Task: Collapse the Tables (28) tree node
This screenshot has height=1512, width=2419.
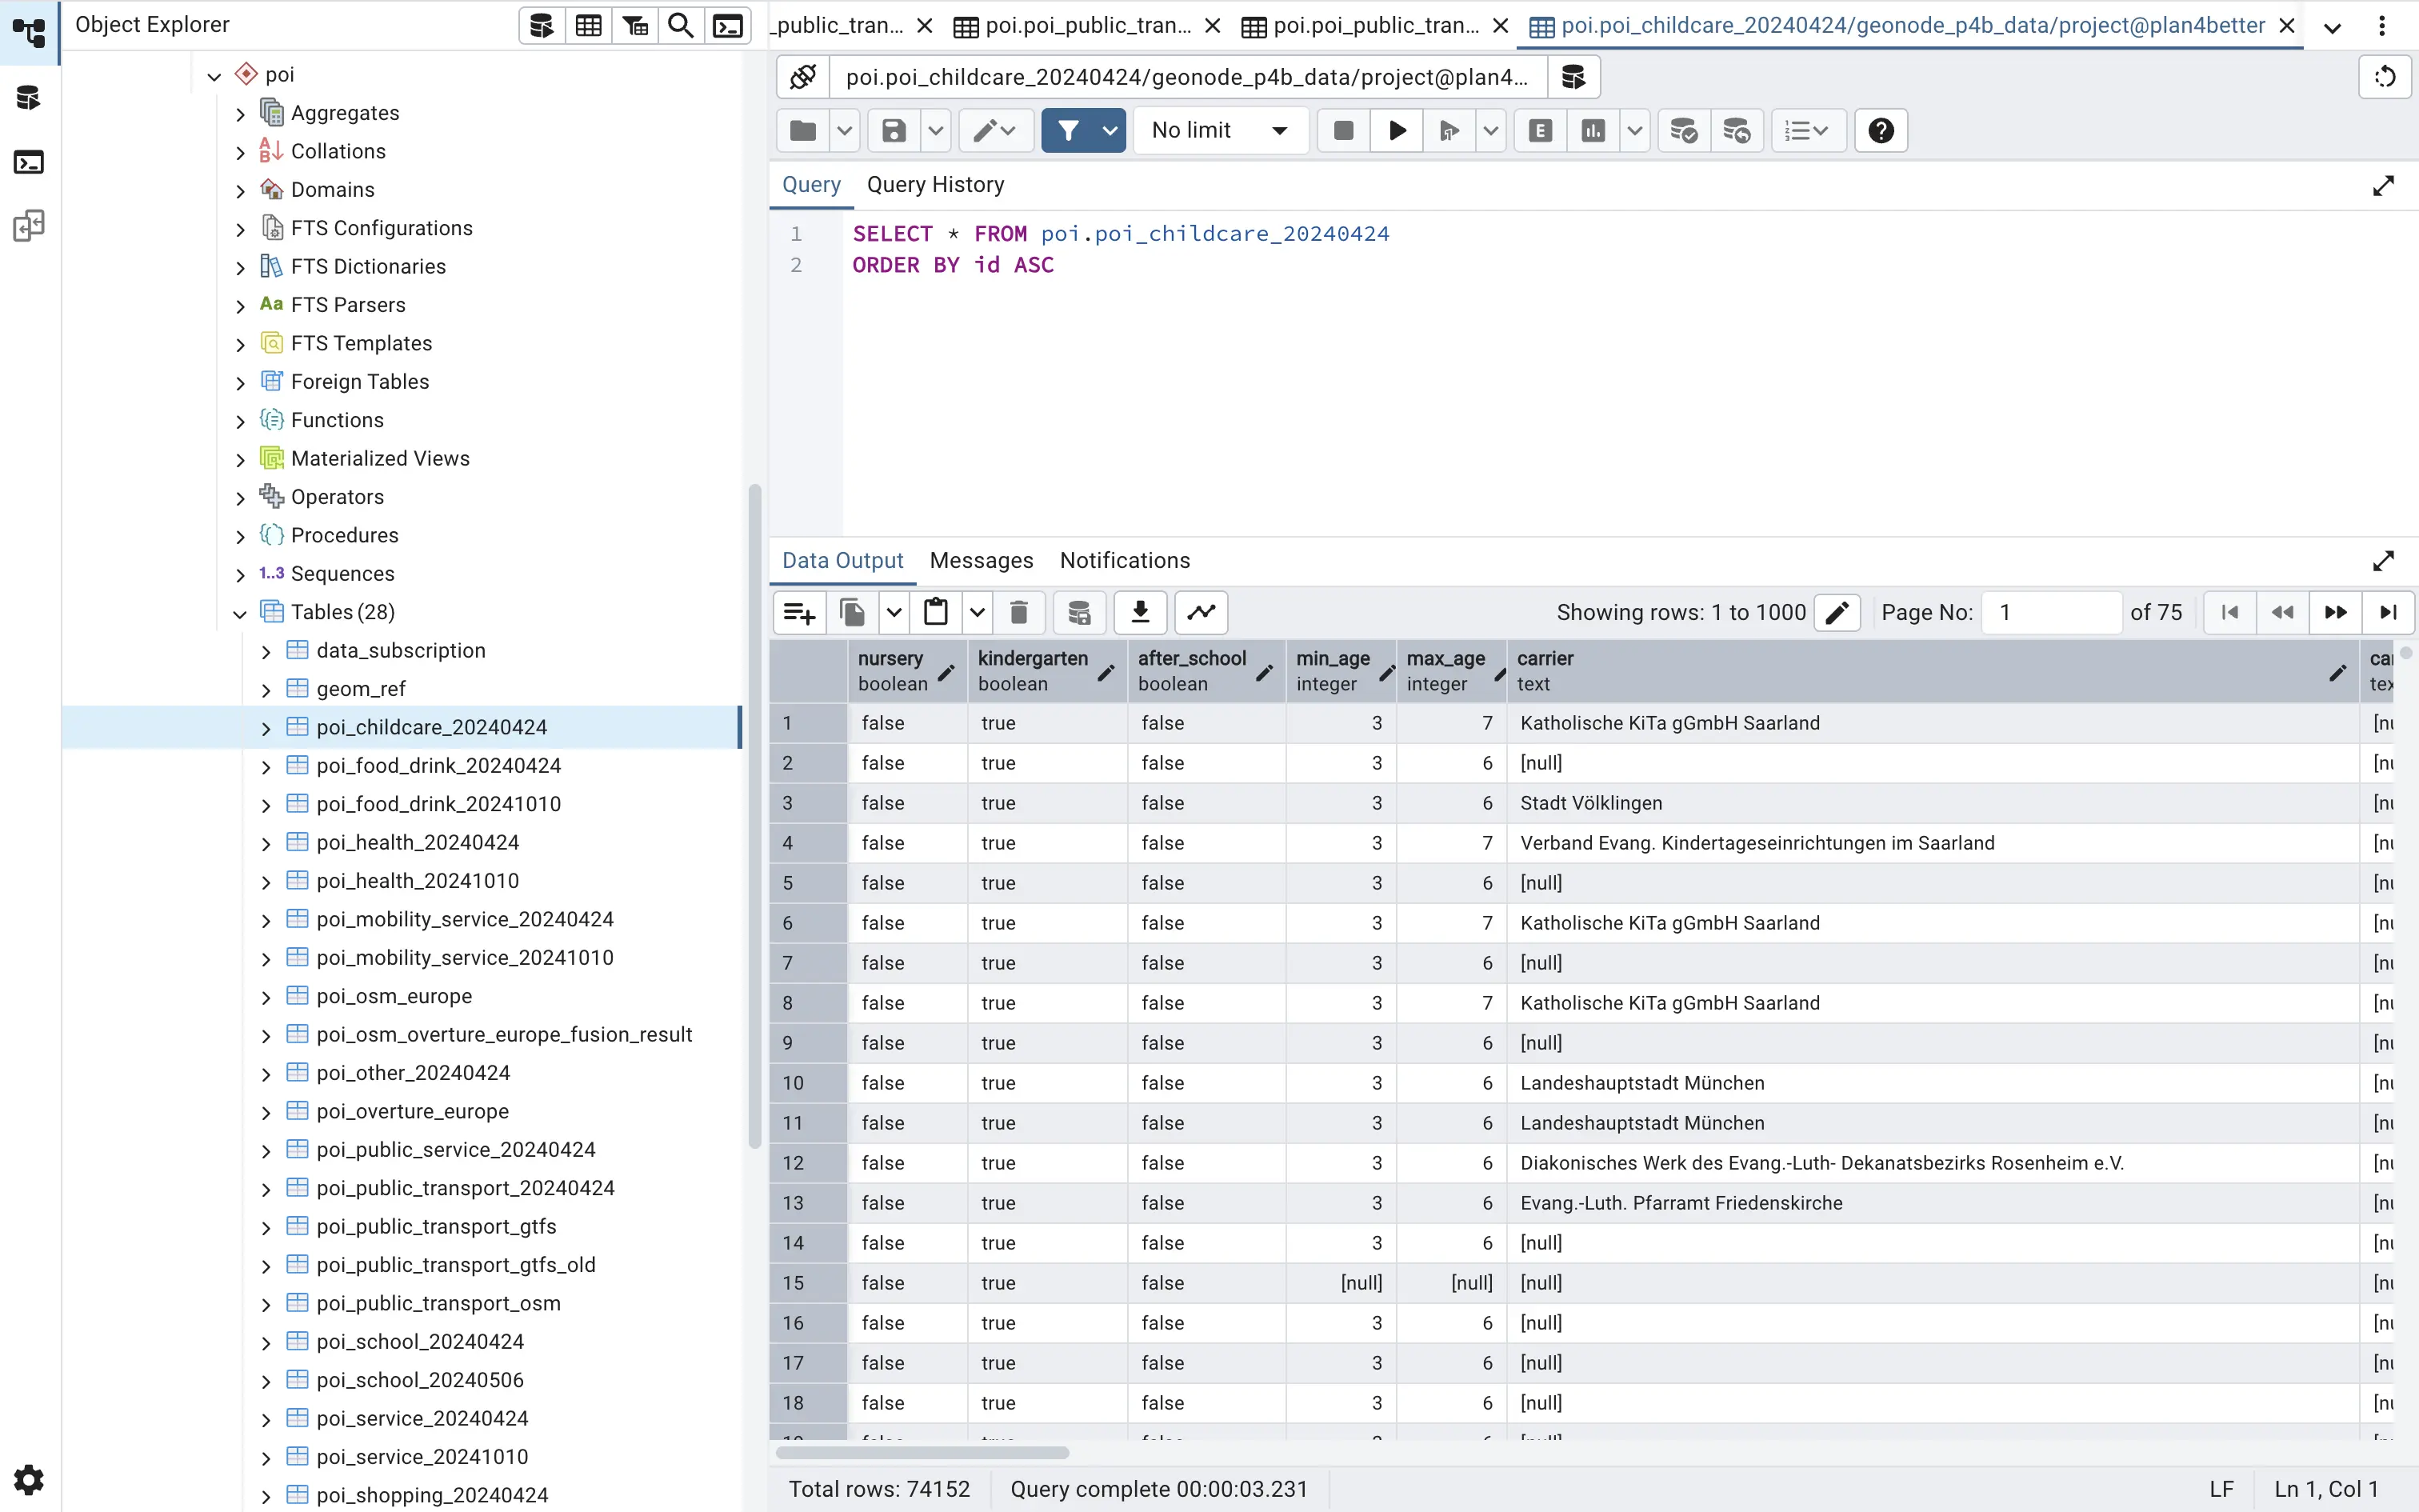Action: click(240, 613)
